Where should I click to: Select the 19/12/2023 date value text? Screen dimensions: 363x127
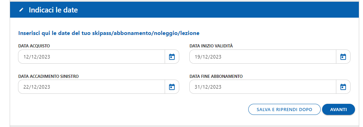208,57
